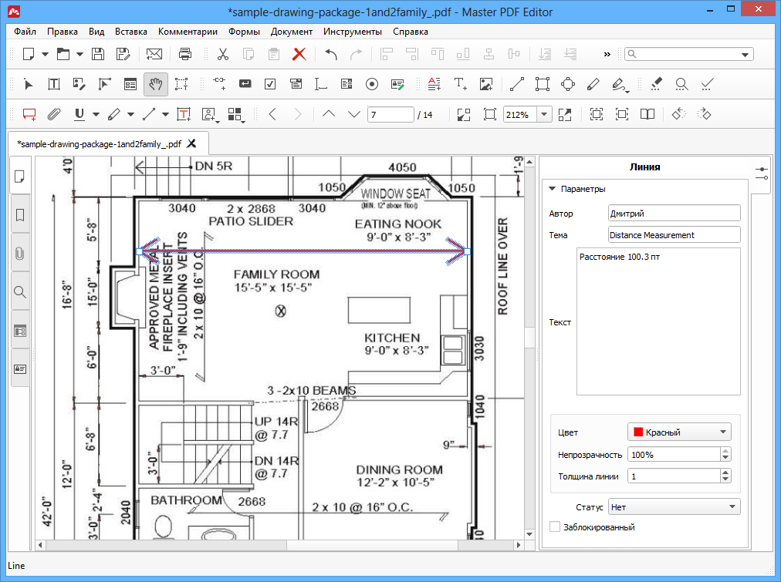
Task: Open the Инструменты menu
Action: click(x=353, y=32)
